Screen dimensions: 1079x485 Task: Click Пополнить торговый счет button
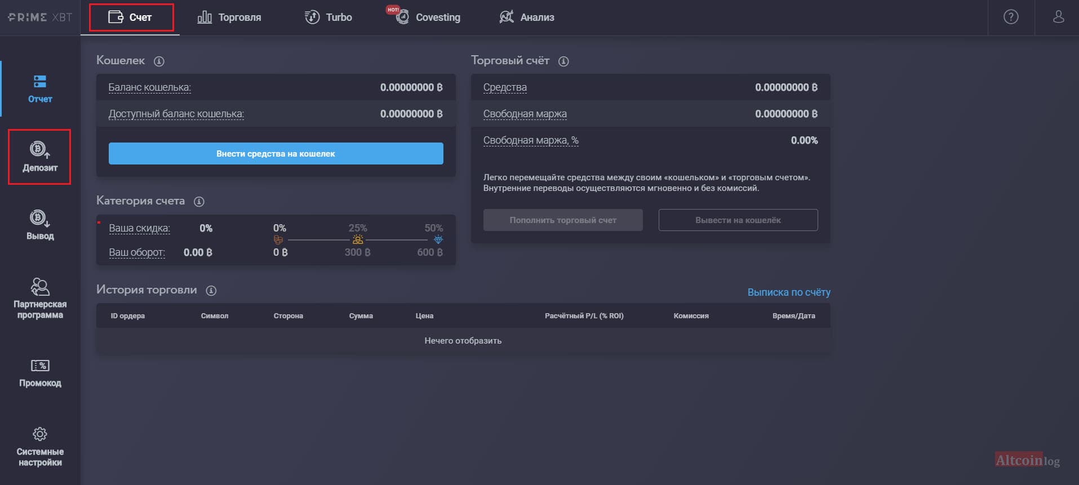click(x=563, y=220)
